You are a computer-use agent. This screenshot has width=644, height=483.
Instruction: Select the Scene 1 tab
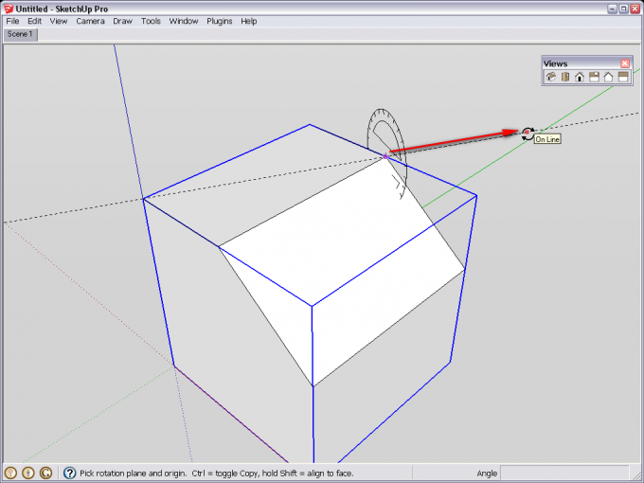point(20,34)
